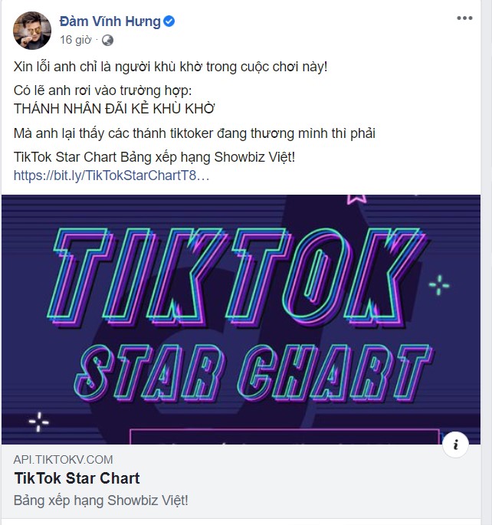492x525 pixels.
Task: Open the bold "TikTok Star Chart" preview title
Action: (x=77, y=478)
